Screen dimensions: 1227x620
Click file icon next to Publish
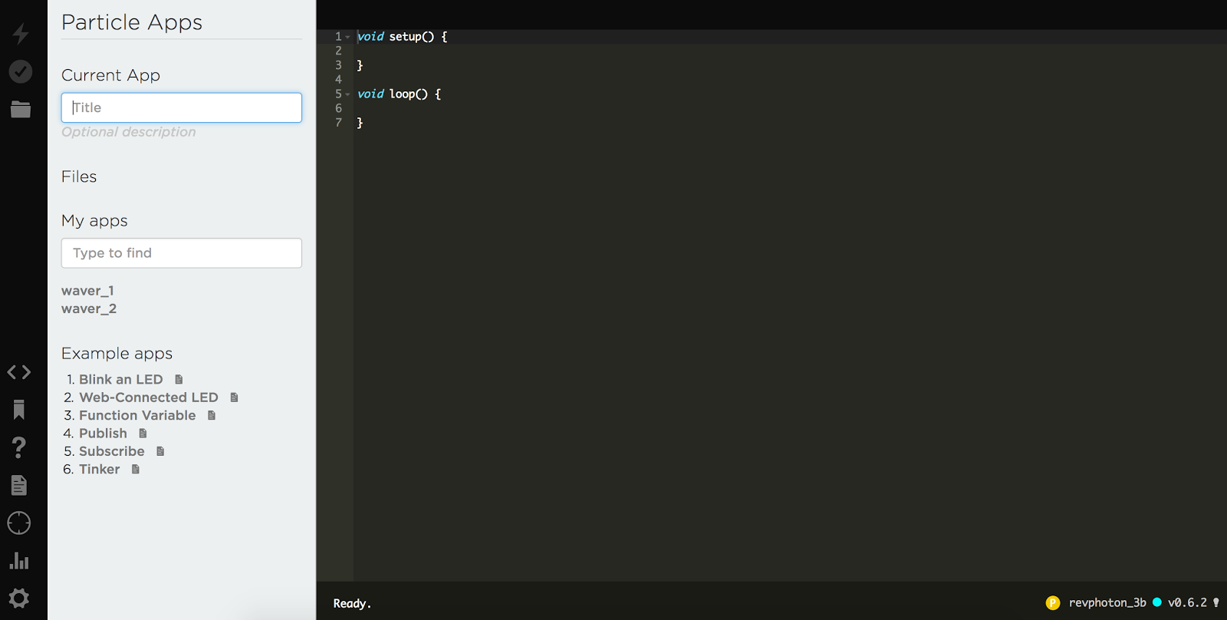[x=143, y=434]
